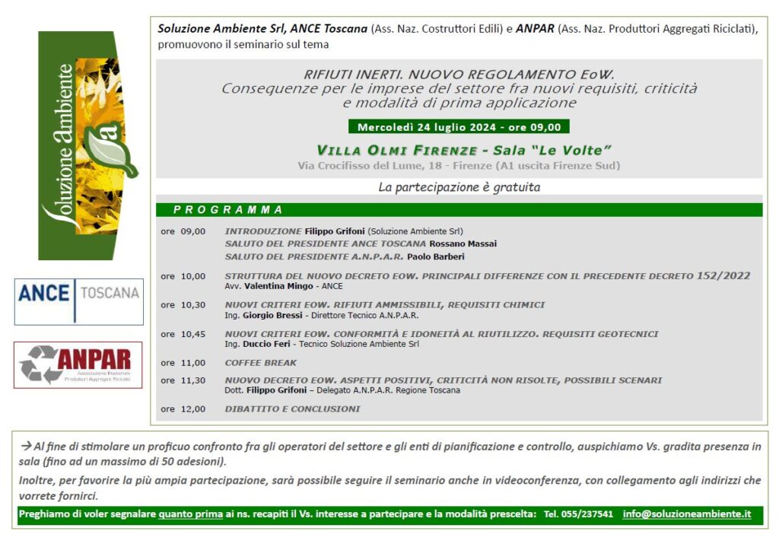Click "SALUTO DEL PRESIDENTE ANCE TOSCANA" line
This screenshot has height=544, width=779.
point(361,243)
